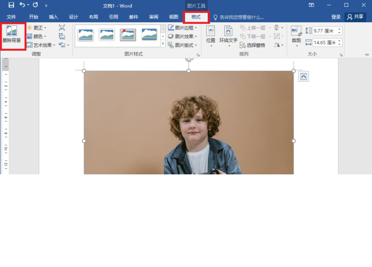Click the change picture icon
Image resolution: width=372 pixels, height=267 pixels.
[62, 36]
